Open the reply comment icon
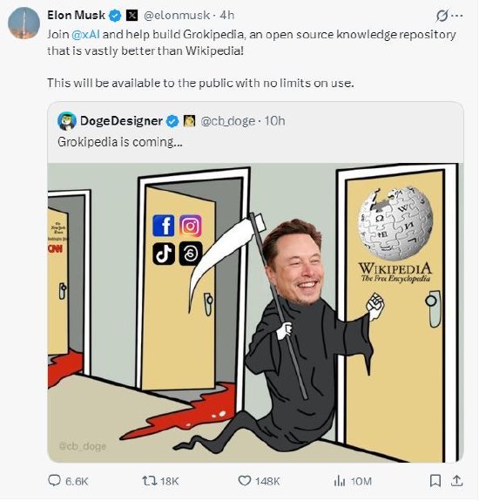 tap(54, 481)
